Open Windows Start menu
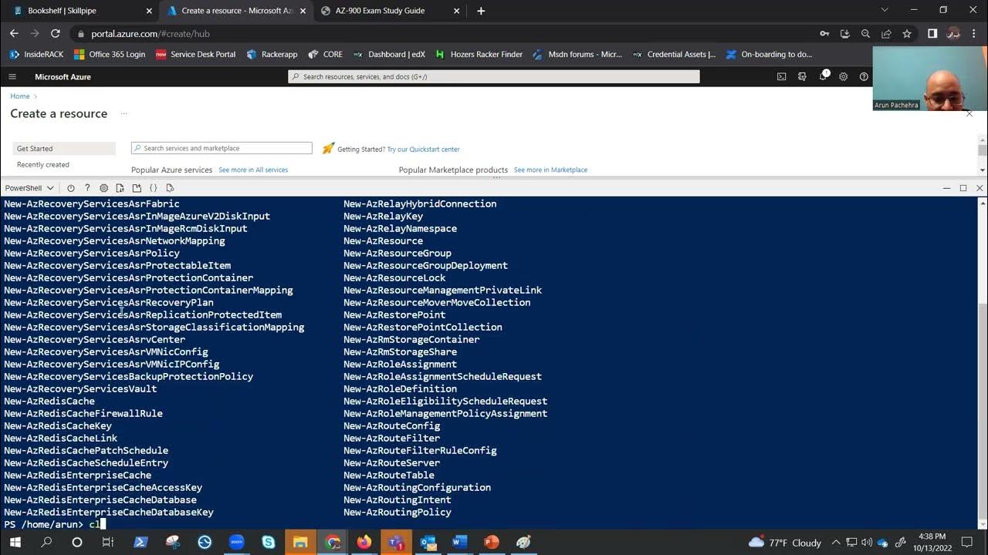This screenshot has width=988, height=555. 15,543
